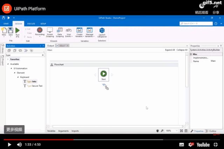
Task: Click Create Variable icon
Action: (x=80, y=30)
